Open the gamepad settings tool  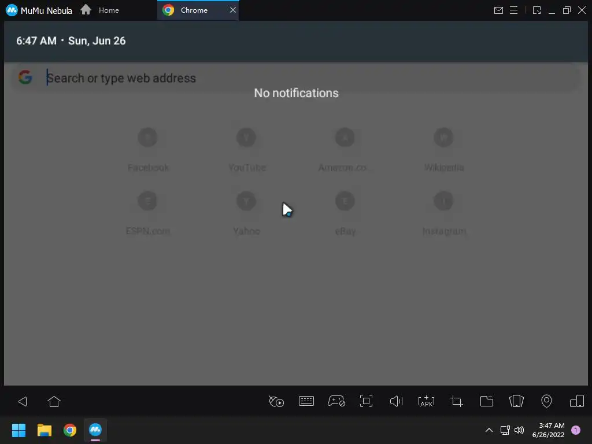(336, 401)
